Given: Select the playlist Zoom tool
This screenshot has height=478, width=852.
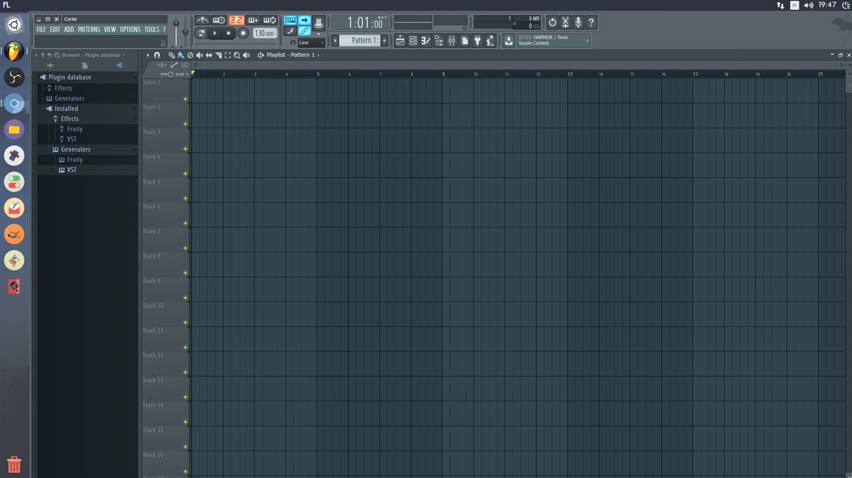Looking at the screenshot, I should pos(237,55).
